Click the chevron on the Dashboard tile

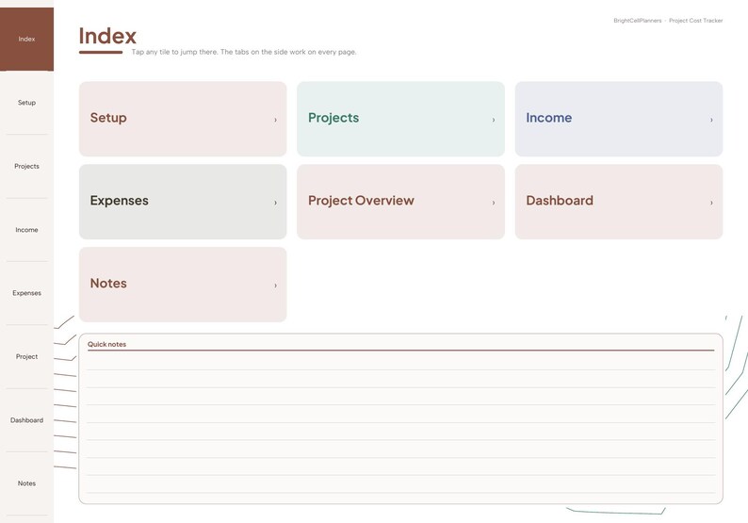[711, 203]
